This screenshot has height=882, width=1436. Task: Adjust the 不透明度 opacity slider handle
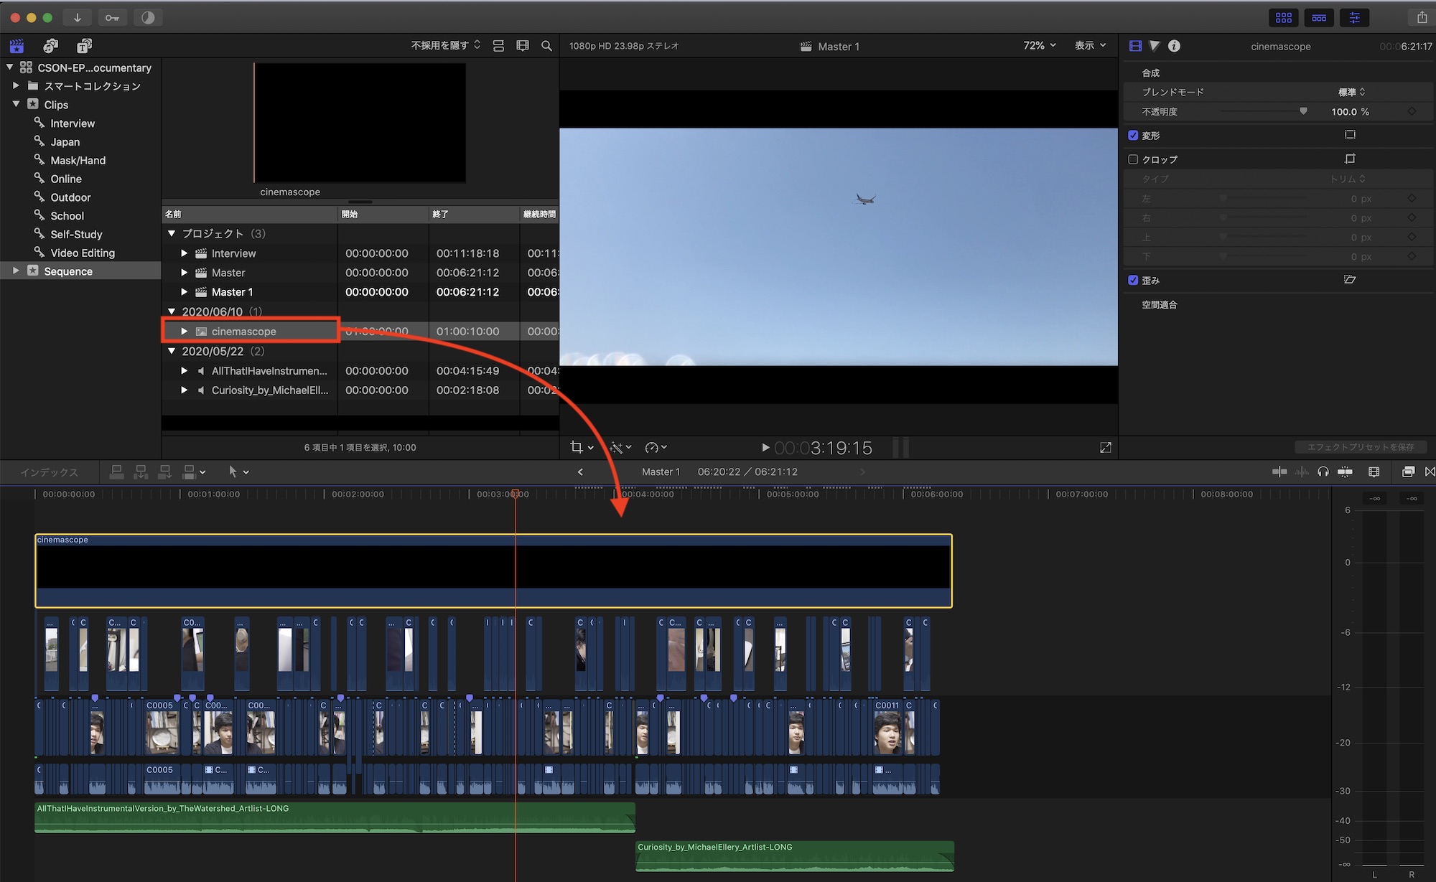pyautogui.click(x=1303, y=111)
